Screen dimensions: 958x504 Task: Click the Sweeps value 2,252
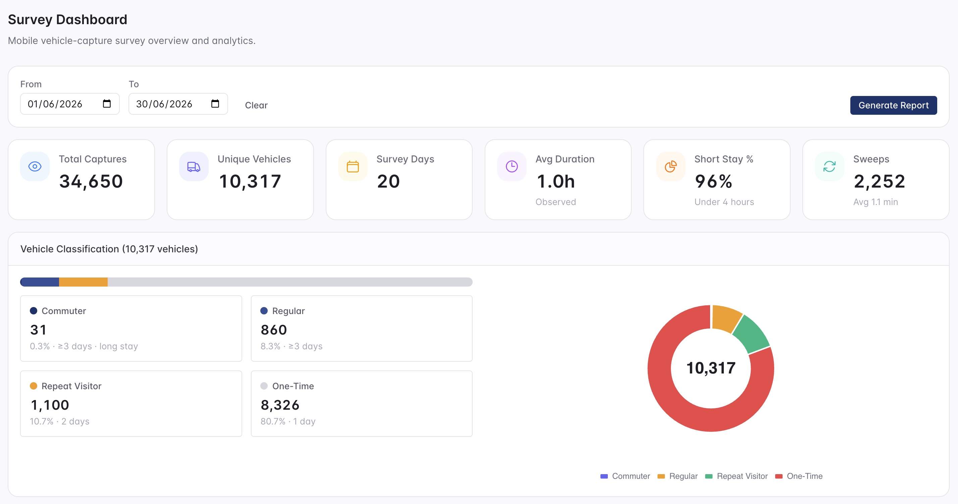click(879, 182)
